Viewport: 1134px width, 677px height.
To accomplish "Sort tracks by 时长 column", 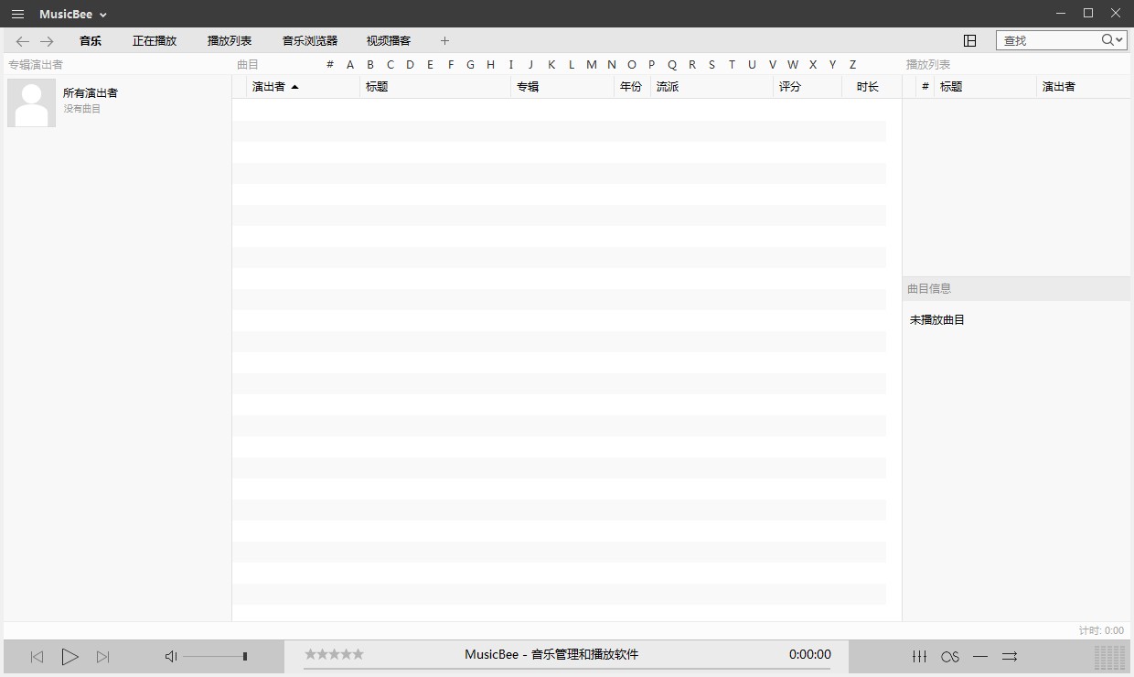I will 864,87.
